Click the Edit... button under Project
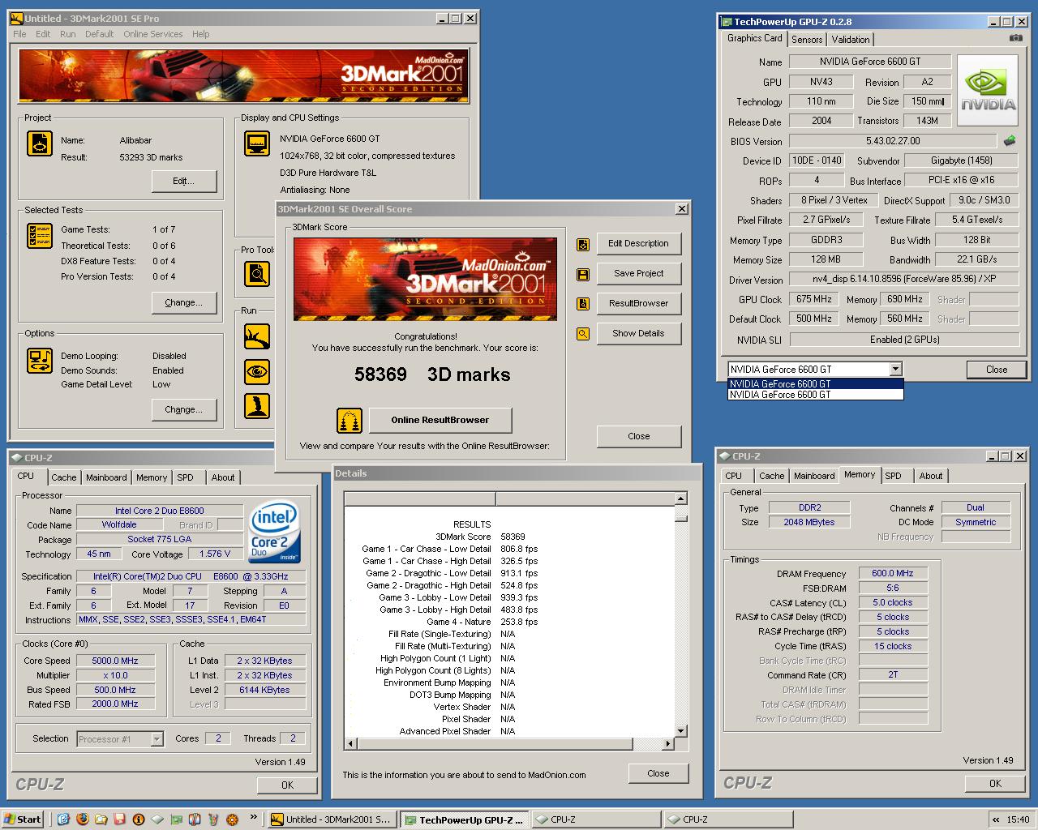 (x=184, y=181)
